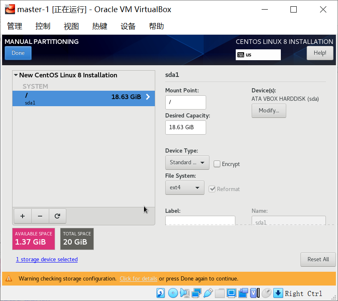Image resolution: width=338 pixels, height=301 pixels.
Task: Click the Name field showing sda1
Action: coord(289,221)
